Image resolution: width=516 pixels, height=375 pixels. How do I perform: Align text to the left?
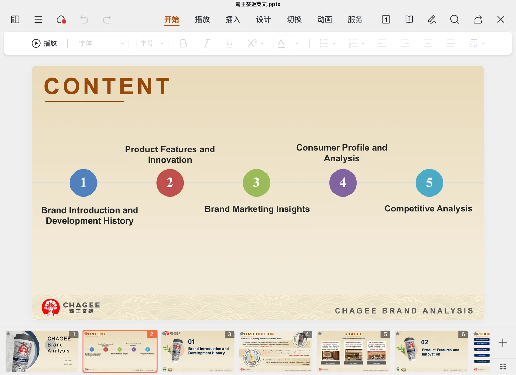[382, 43]
